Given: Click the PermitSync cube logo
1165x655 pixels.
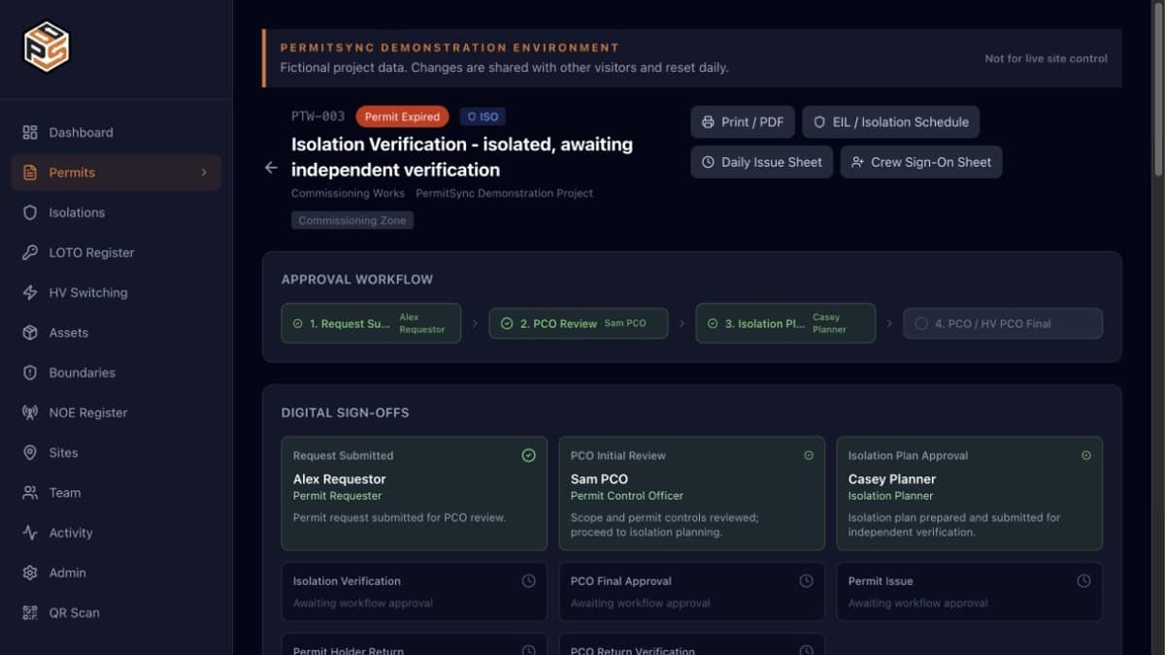Looking at the screenshot, I should pyautogui.click(x=47, y=48).
